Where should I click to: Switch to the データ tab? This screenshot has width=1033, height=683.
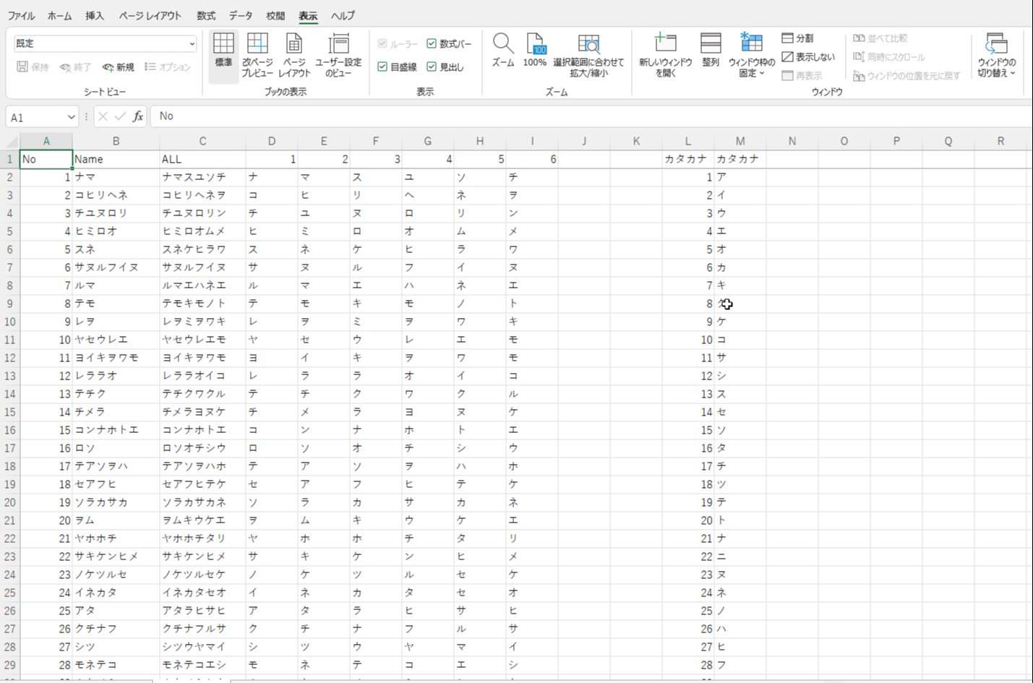pyautogui.click(x=241, y=15)
